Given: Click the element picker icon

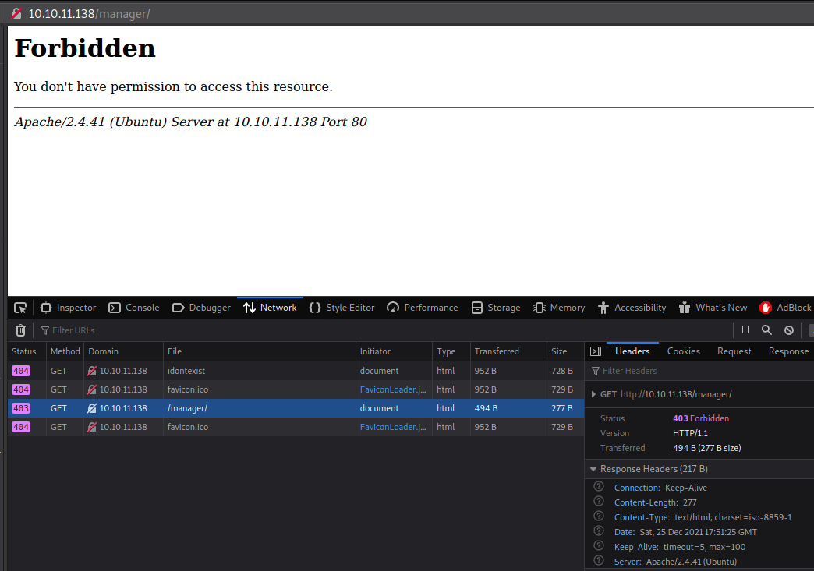Looking at the screenshot, I should click(x=20, y=308).
